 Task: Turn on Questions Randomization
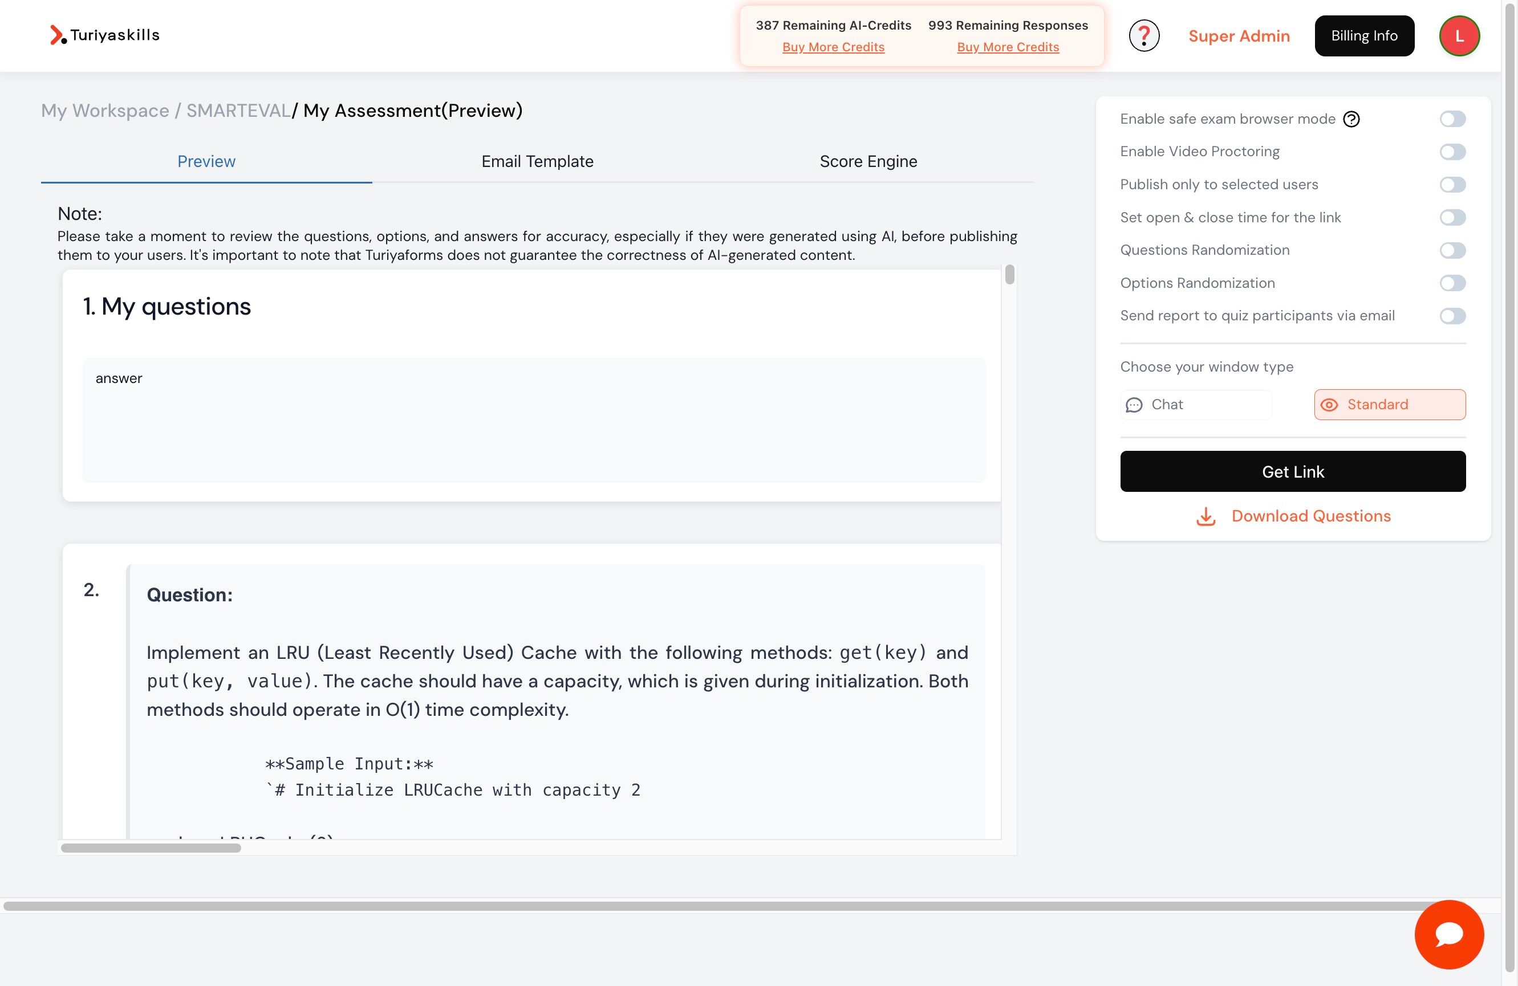pyautogui.click(x=1452, y=250)
